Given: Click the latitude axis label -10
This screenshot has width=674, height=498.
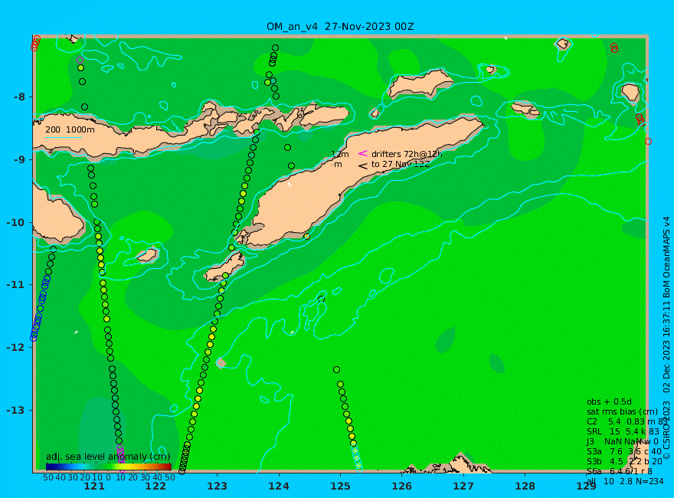Looking at the screenshot, I should (16, 222).
